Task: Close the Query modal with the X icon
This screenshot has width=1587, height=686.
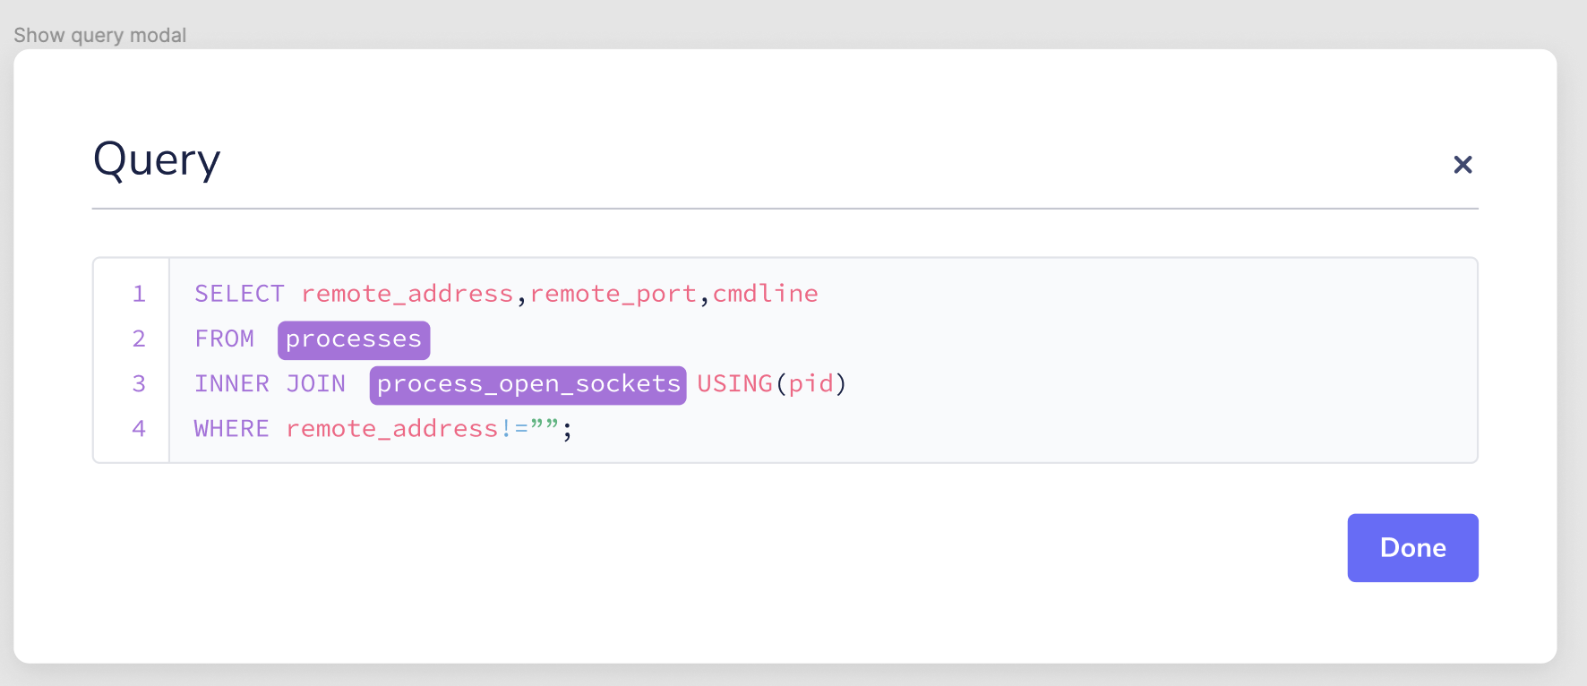Action: [1463, 165]
